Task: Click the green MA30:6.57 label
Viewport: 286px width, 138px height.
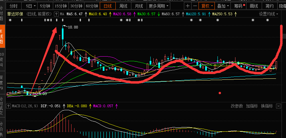Action: [x=146, y=14]
